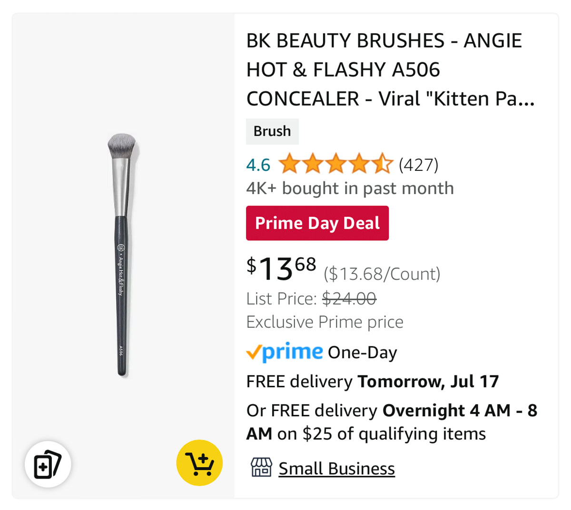The width and height of the screenshot is (571, 510).
Task: Select the Brush category tag
Action: [x=272, y=131]
